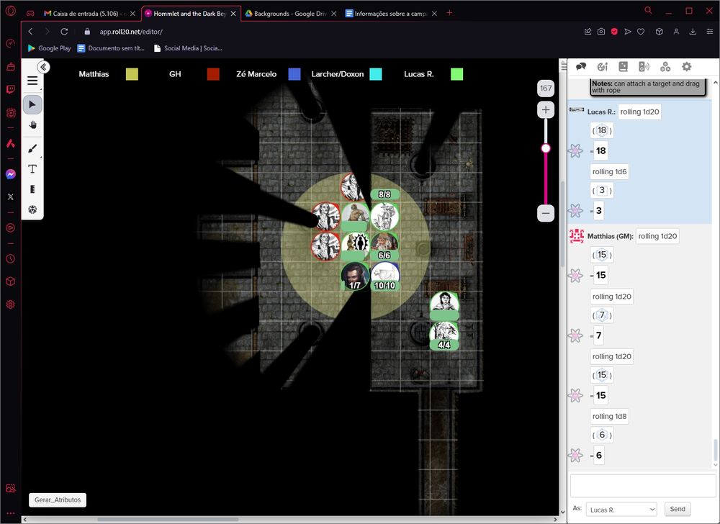The width and height of the screenshot is (720, 524).
Task: Open the Journal tab
Action: 623,67
